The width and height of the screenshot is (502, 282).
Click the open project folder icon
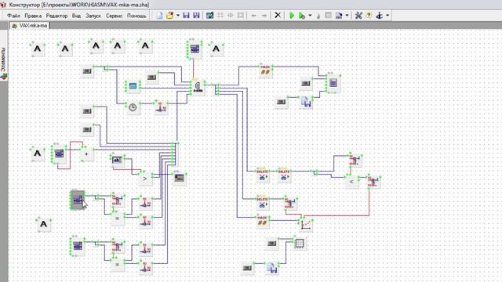point(169,16)
